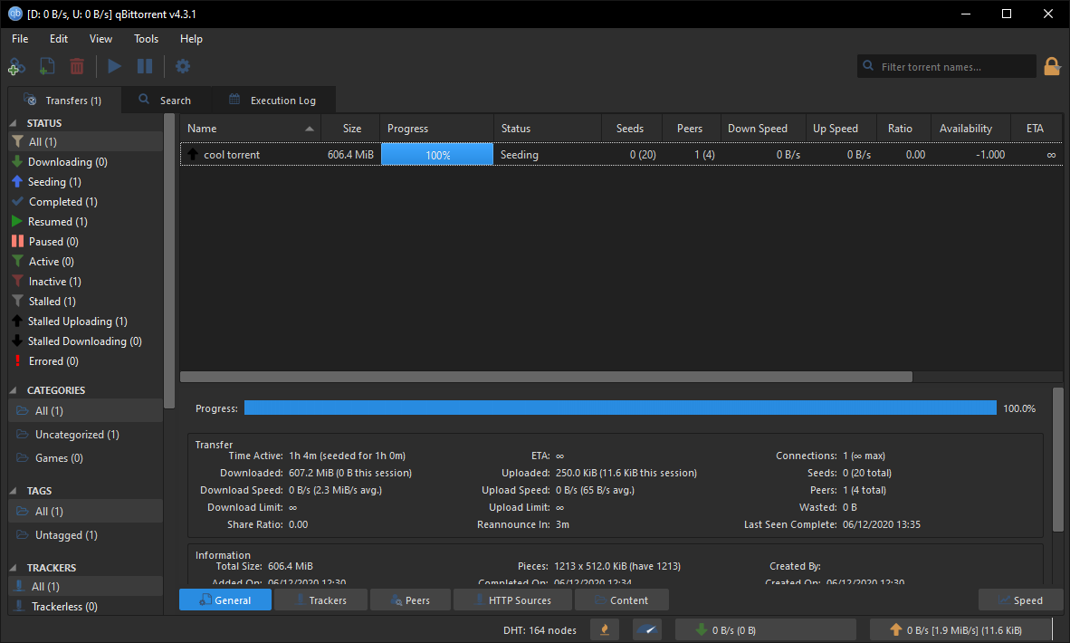
Task: Select the Untagged (1) tag filter
Action: tap(86, 535)
